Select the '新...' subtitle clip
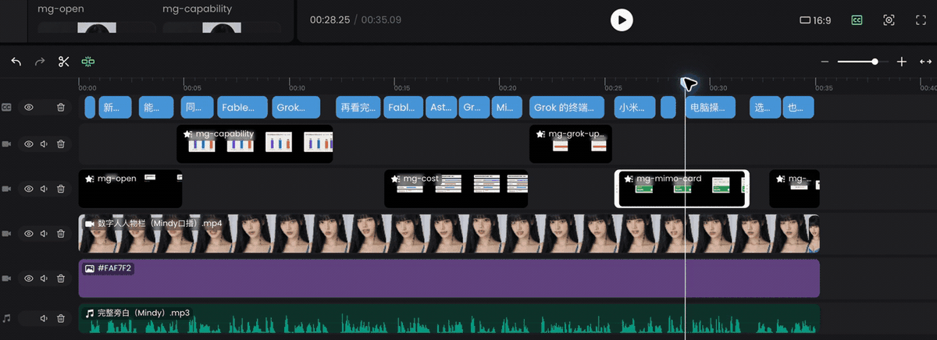 pyautogui.click(x=116, y=108)
